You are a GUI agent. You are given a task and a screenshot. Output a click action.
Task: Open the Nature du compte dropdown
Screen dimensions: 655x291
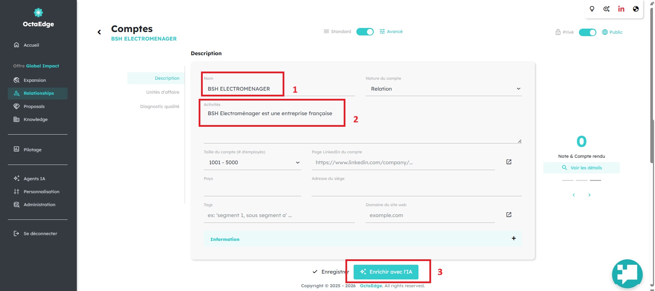click(443, 89)
